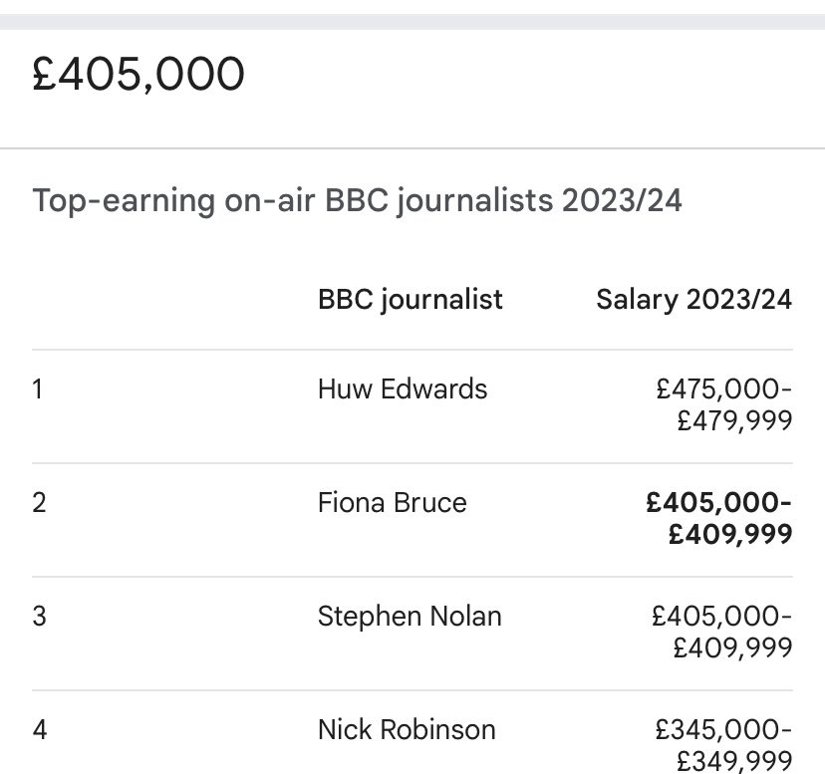The image size is (825, 774).
Task: Click the name Stephen Nolan
Action: click(410, 616)
